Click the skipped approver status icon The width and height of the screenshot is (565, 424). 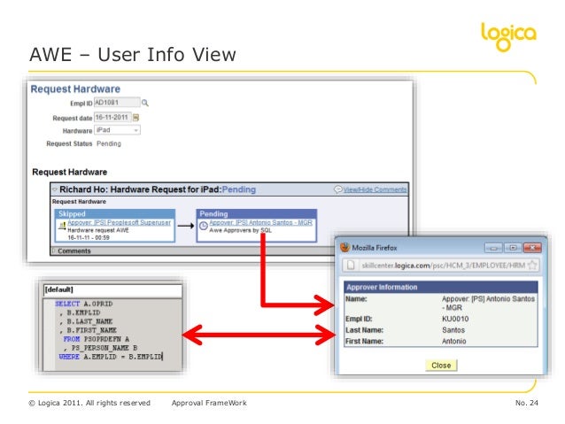62,226
